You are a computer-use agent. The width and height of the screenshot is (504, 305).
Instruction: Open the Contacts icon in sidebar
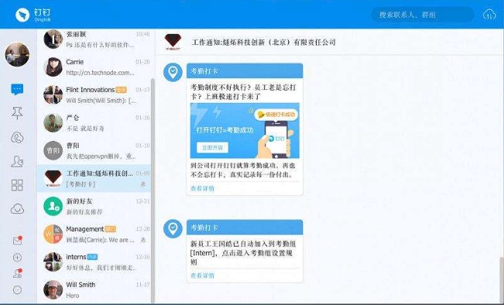pyautogui.click(x=17, y=161)
